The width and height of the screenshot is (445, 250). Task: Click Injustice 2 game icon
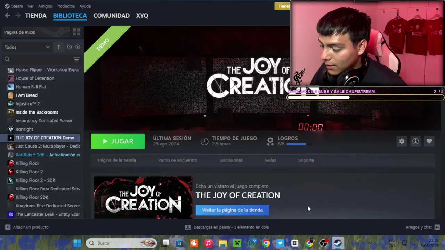click(x=11, y=104)
